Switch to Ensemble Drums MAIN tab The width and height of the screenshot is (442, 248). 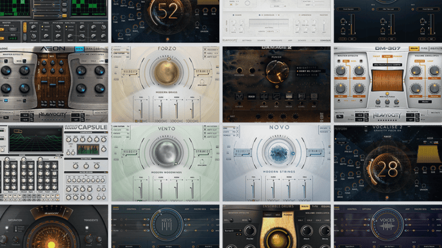[x=304, y=207]
